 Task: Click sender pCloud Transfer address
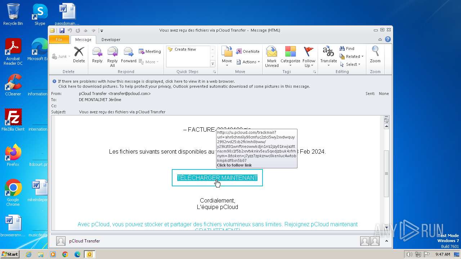click(115, 94)
